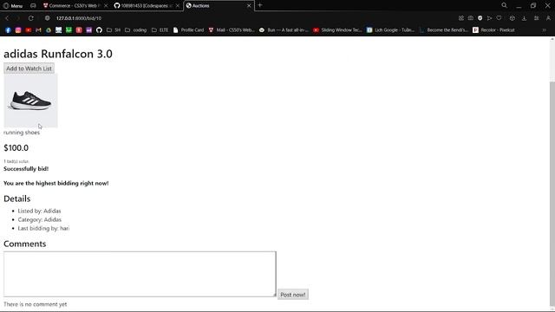Click the Post now! button

click(x=293, y=295)
